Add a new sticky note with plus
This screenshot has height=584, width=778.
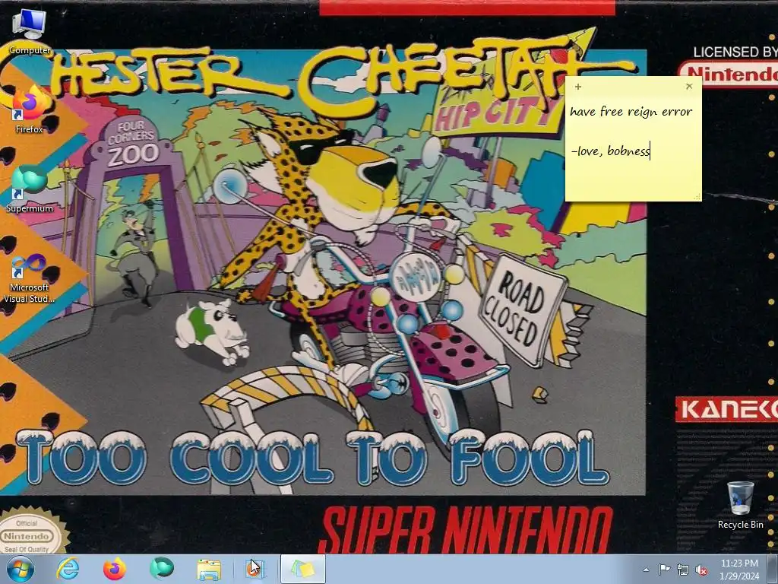click(x=578, y=87)
